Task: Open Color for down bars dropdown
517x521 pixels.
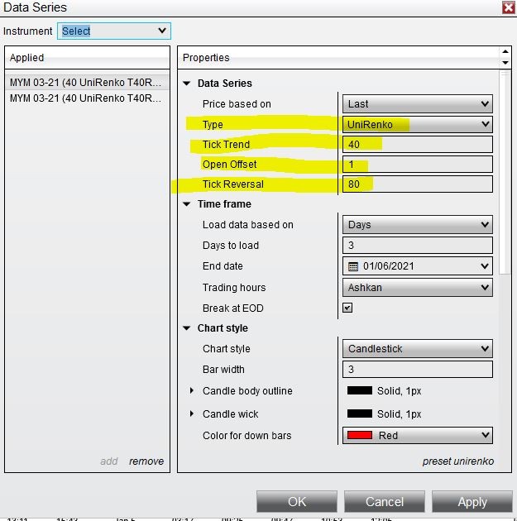Action: (x=417, y=435)
